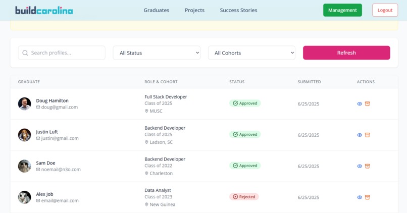
Task: Click the Class of 2023 cohort text
Action: (x=159, y=197)
